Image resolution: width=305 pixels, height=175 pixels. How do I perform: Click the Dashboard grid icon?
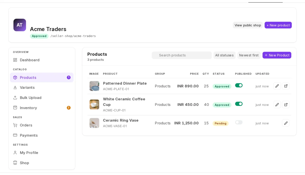pyautogui.click(x=15, y=60)
